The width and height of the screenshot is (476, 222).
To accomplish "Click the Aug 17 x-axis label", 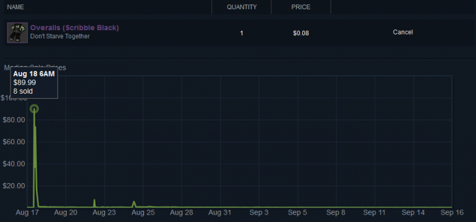I will point(27,213).
